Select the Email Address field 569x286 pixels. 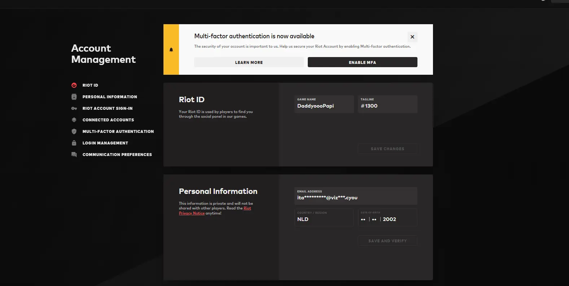(355, 198)
